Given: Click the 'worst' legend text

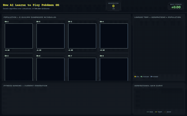Looking at the screenshot, I should pyautogui.click(x=169, y=112).
